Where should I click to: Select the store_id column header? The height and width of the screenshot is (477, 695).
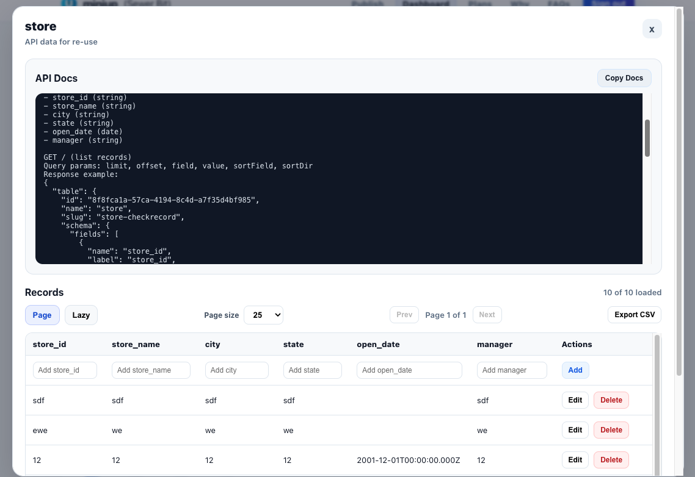click(49, 344)
